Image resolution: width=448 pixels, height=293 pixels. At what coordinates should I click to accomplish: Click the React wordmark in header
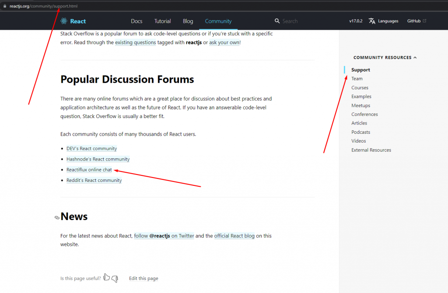click(78, 21)
